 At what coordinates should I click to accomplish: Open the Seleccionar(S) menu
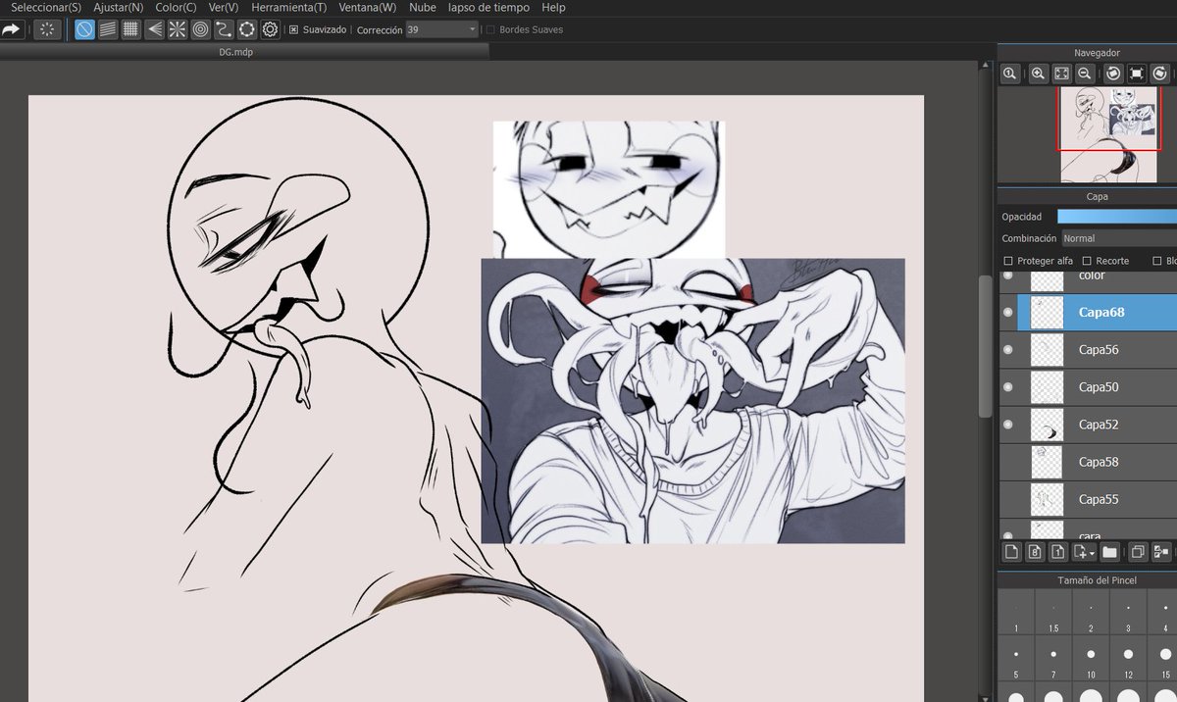(x=46, y=7)
